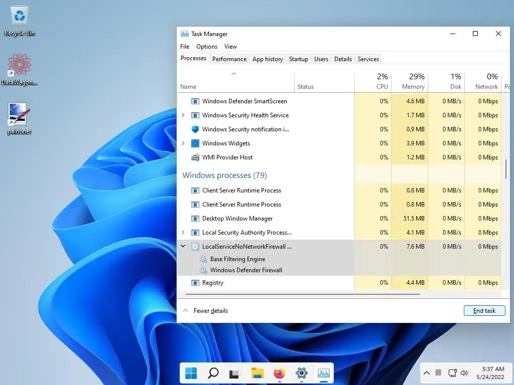Viewport: 514px width, 385px height.
Task: Switch to the App history tab
Action: pyautogui.click(x=268, y=59)
